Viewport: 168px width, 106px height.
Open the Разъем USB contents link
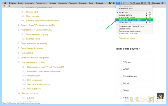coord(32,12)
